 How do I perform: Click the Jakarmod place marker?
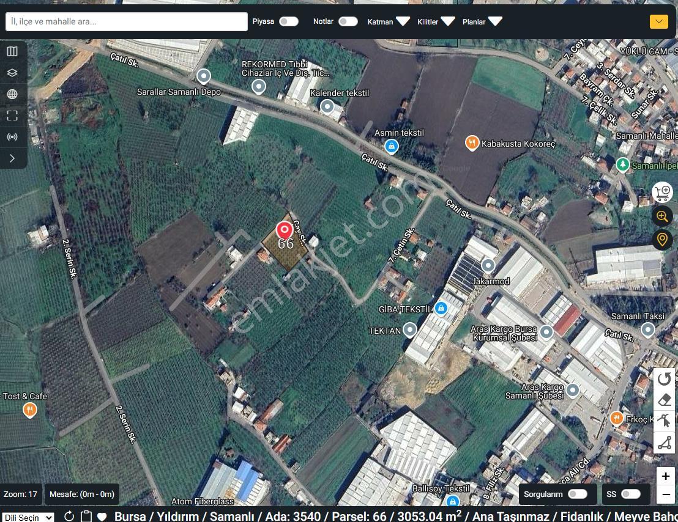[488, 265]
